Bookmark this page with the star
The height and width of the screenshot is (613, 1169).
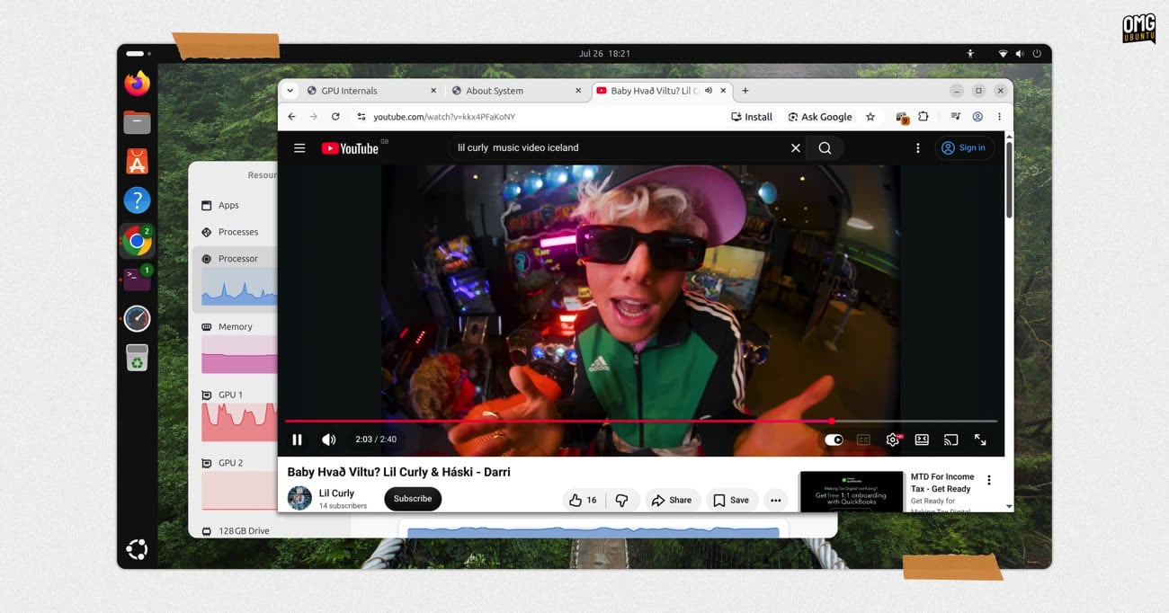tap(870, 117)
